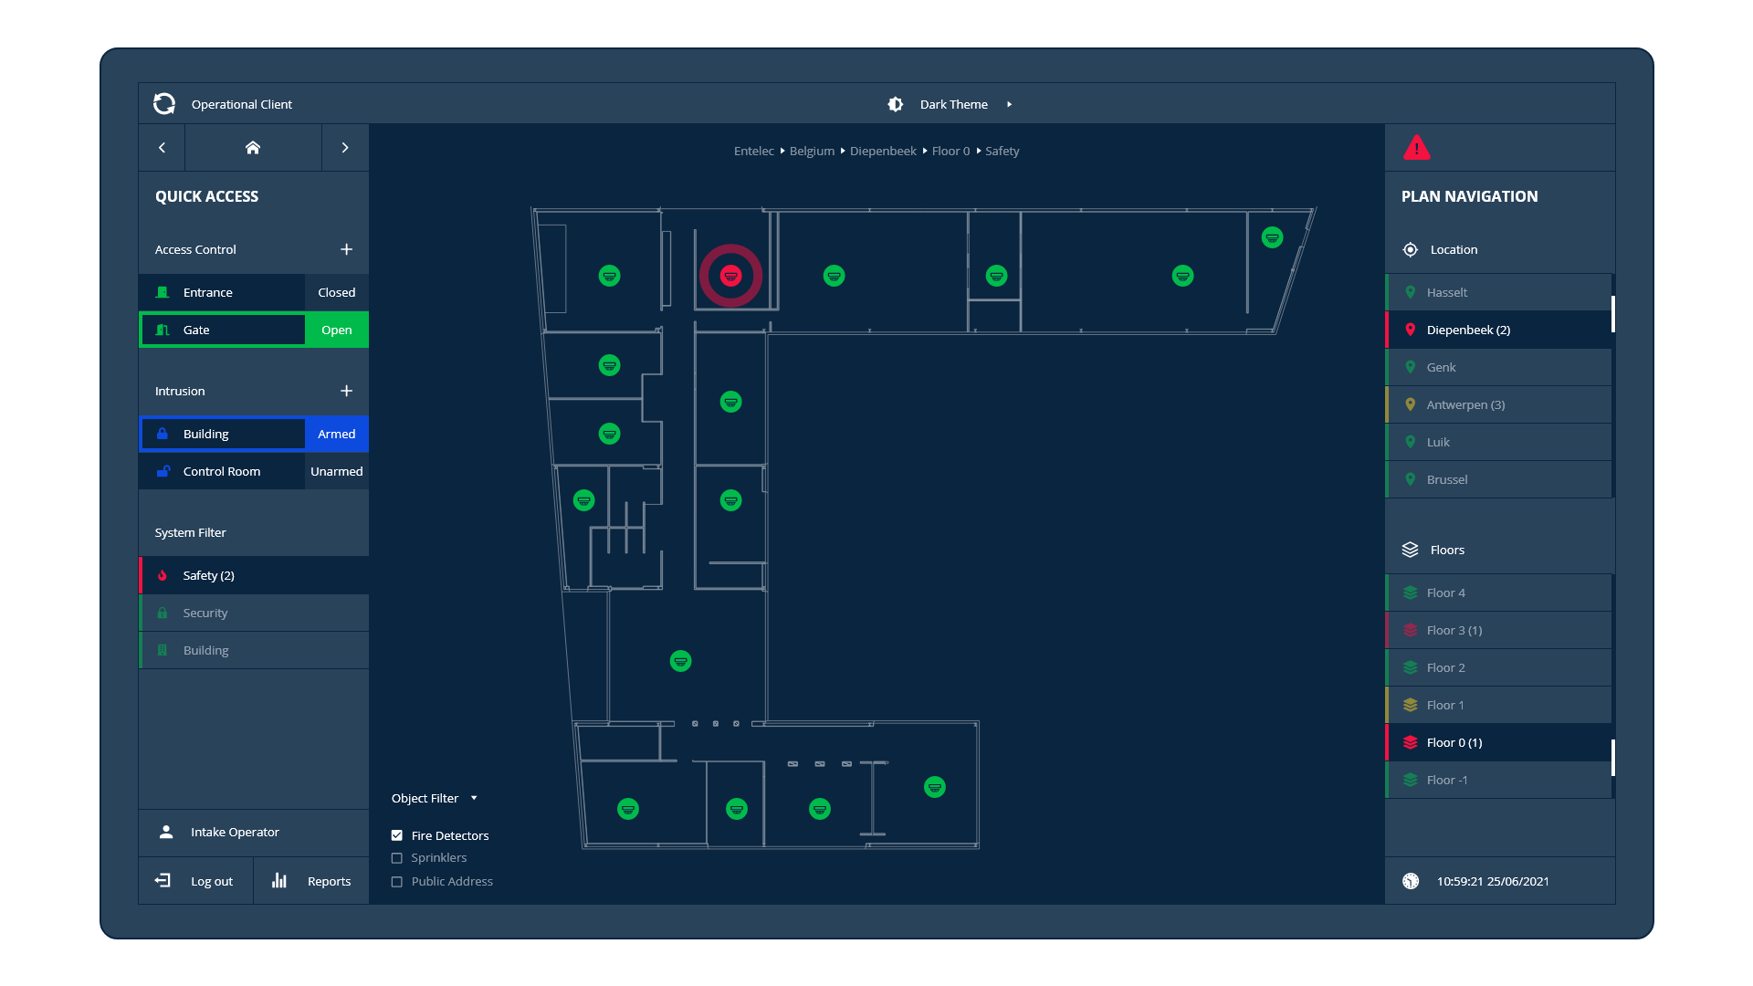Click the staircase room fire detector
Image resolution: width=1753 pixels, height=986 pixels.
click(583, 500)
